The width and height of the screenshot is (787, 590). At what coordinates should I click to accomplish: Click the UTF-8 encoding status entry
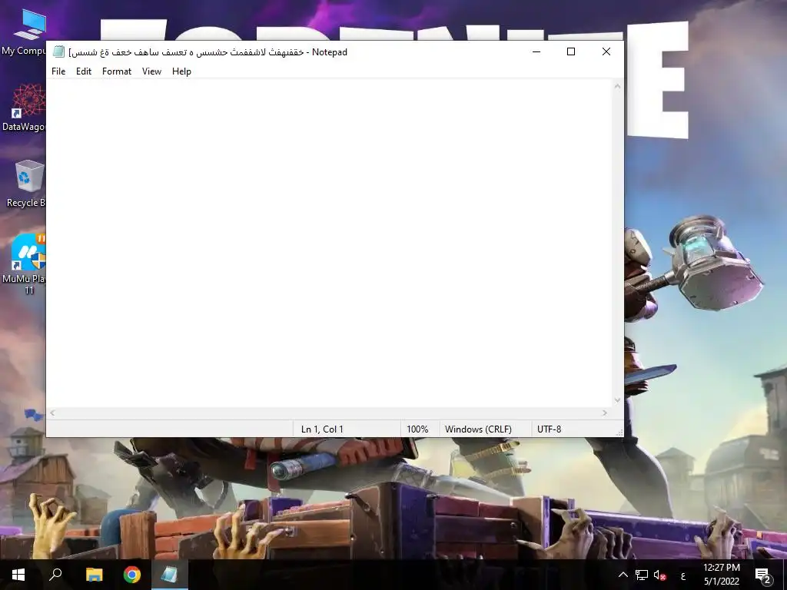pyautogui.click(x=549, y=429)
